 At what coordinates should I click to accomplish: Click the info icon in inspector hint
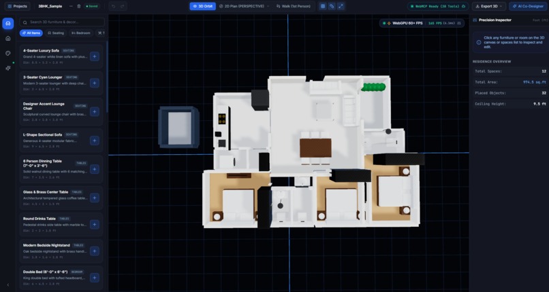[x=479, y=42]
